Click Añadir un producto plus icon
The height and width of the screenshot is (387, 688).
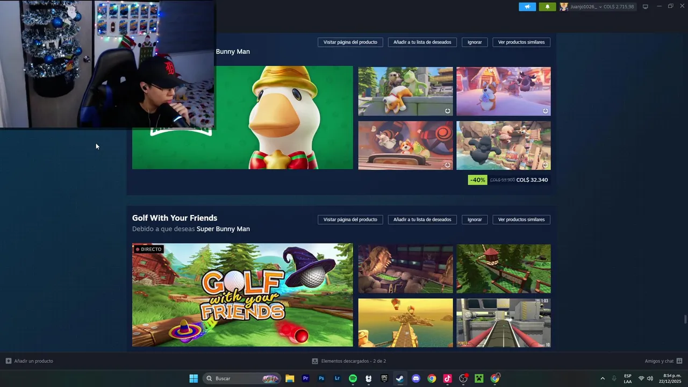tap(8, 361)
